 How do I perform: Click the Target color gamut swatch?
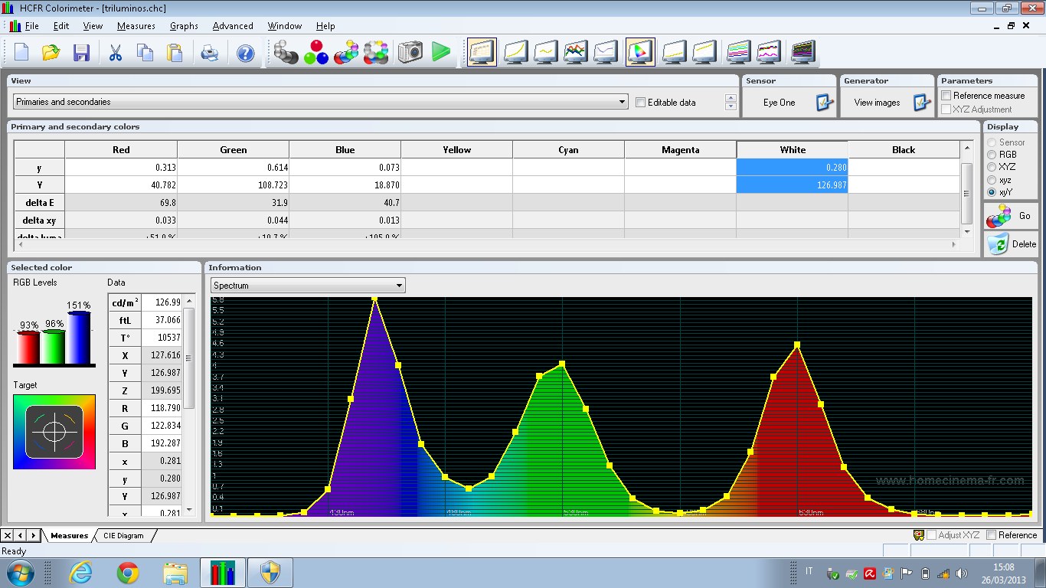(54, 432)
